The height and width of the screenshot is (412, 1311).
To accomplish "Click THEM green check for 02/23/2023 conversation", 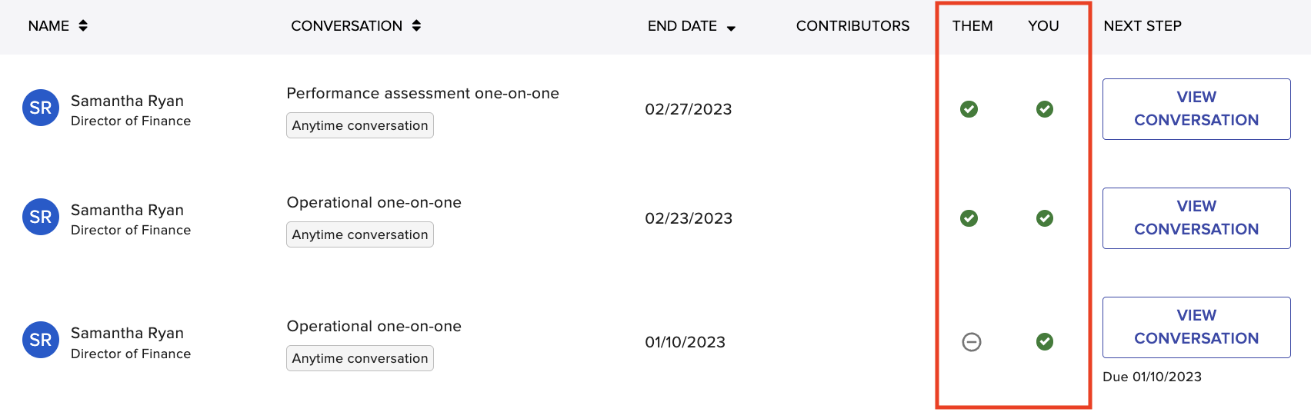I will pyautogui.click(x=969, y=218).
